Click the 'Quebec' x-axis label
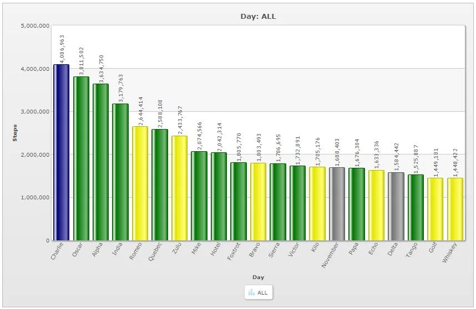 [155, 251]
